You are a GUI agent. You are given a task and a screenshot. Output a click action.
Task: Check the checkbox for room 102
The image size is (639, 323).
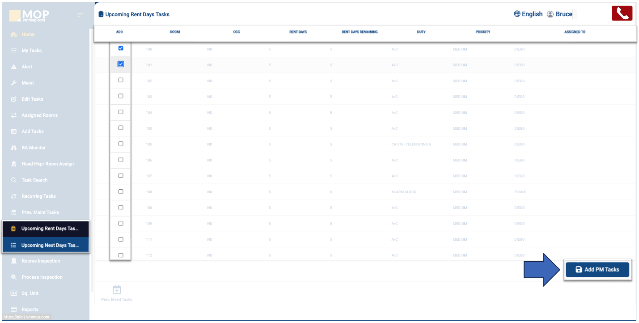coord(121,80)
